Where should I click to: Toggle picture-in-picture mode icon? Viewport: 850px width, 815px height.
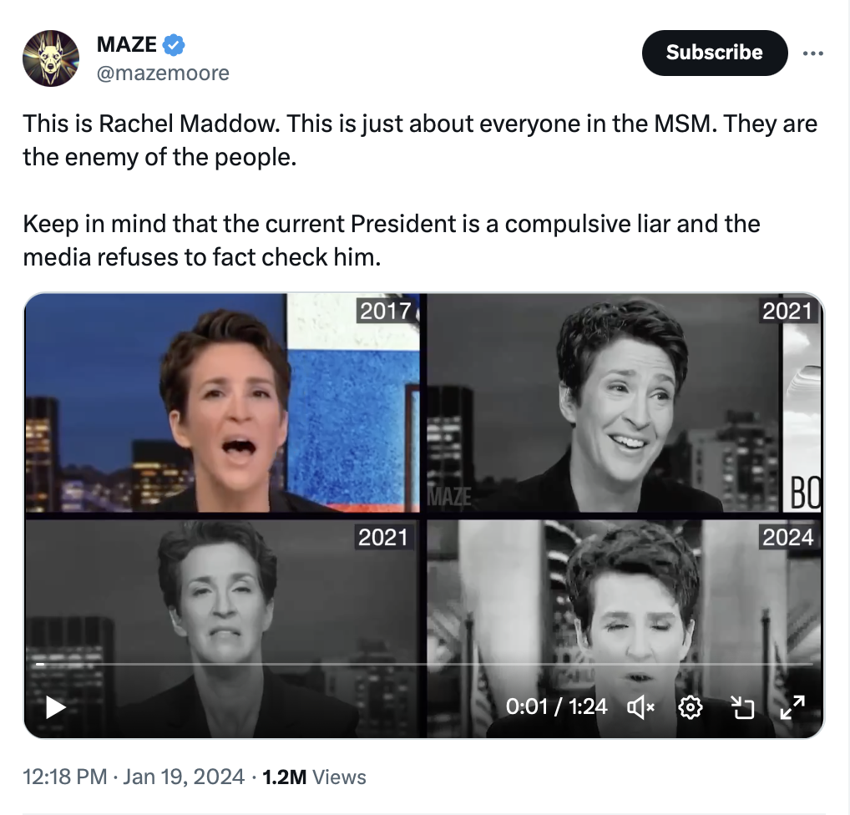tap(742, 707)
